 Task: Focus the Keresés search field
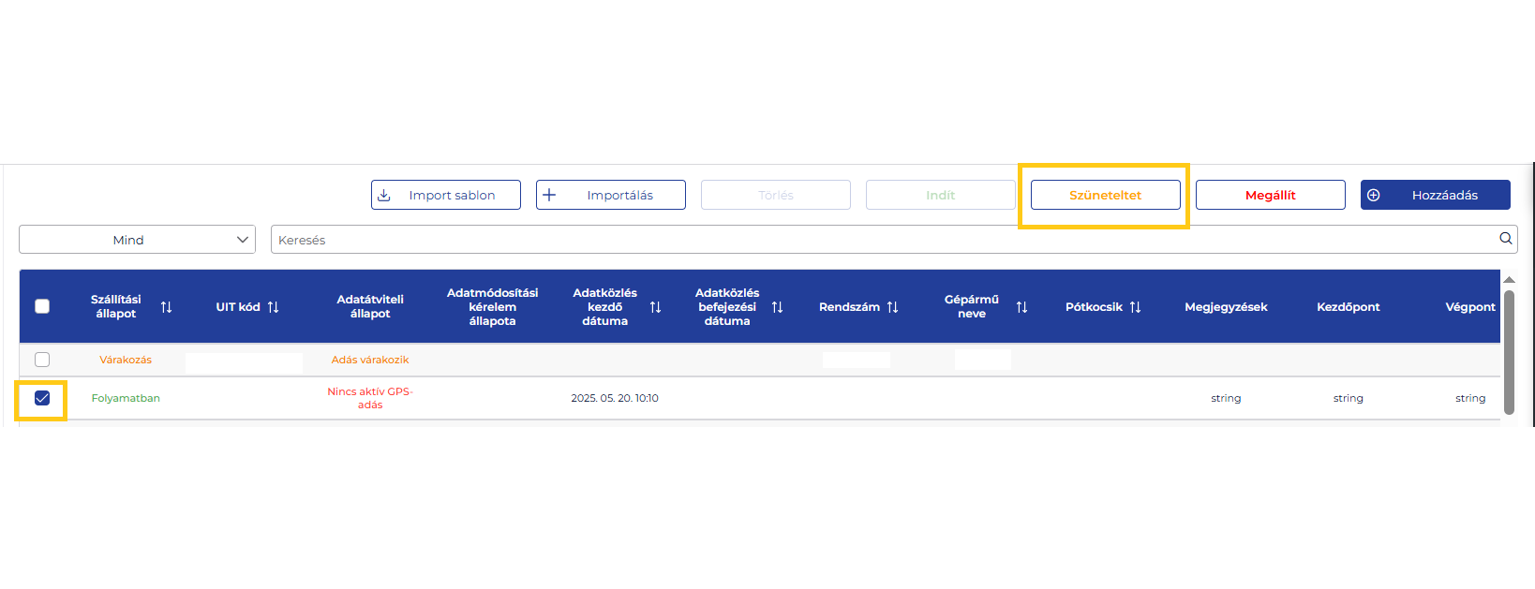point(881,240)
